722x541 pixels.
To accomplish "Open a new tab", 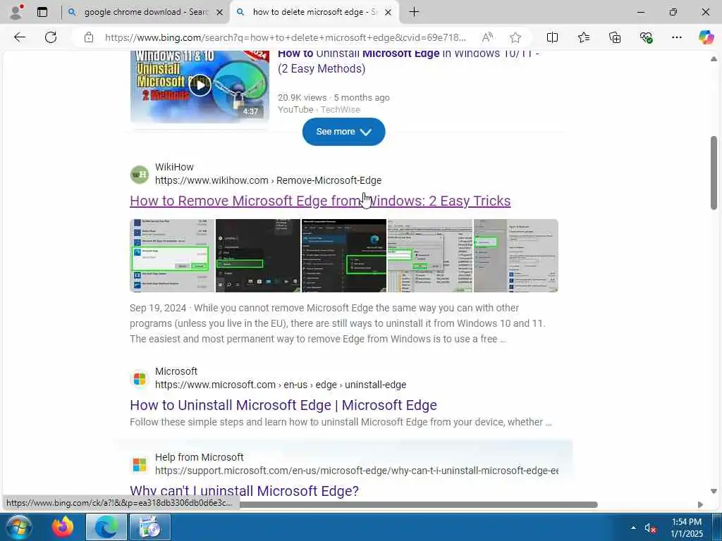I will (x=414, y=12).
